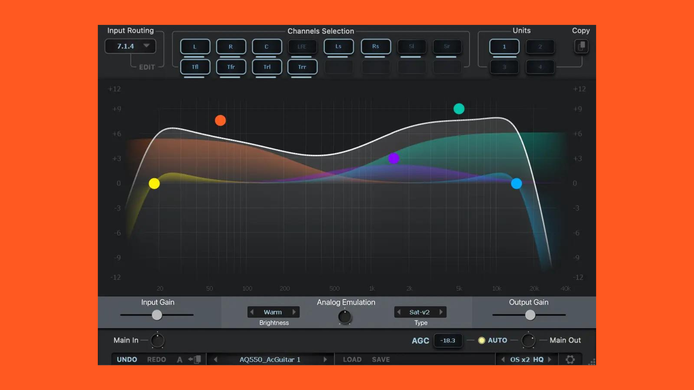
Task: Click the blue high-cut EQ node
Action: tap(516, 184)
